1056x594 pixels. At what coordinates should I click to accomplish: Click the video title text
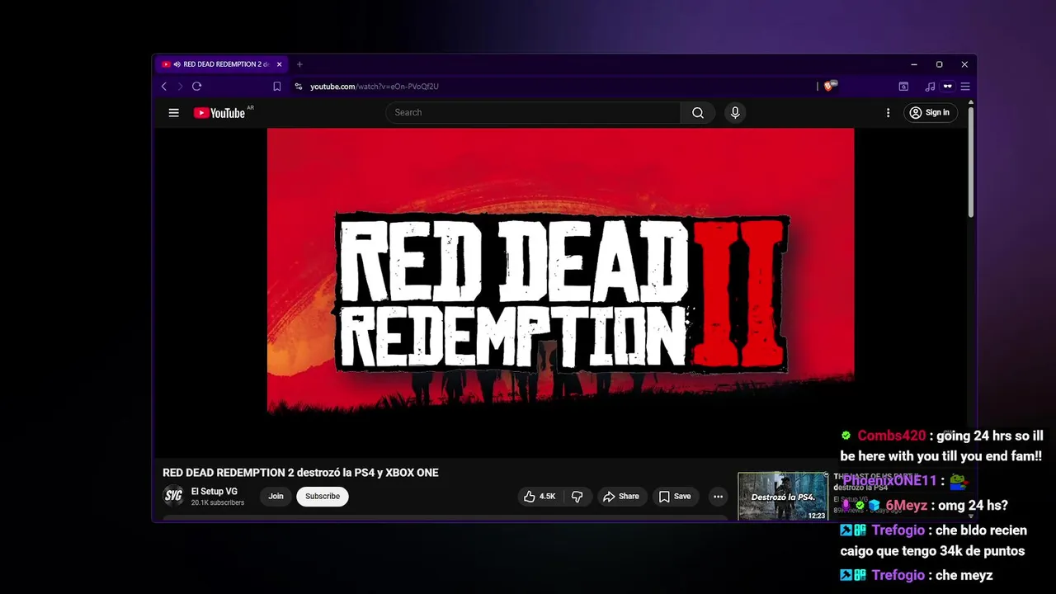[300, 473]
